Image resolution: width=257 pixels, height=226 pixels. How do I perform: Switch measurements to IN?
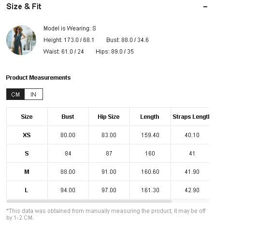pos(33,94)
